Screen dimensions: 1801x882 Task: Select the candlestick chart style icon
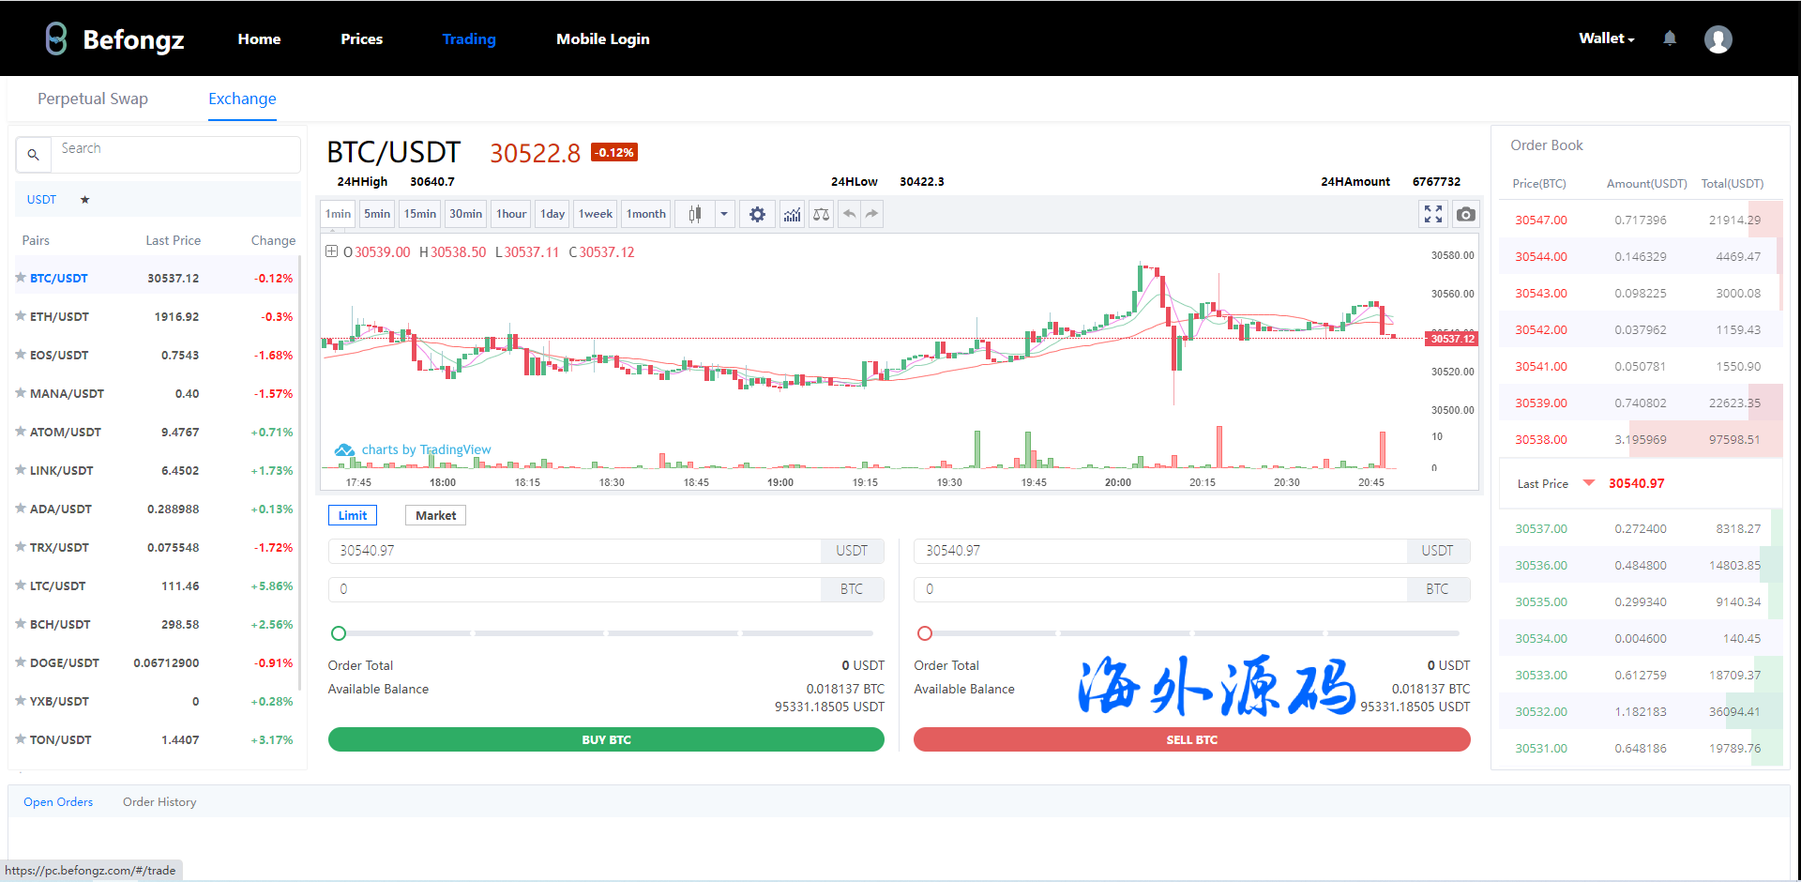[x=695, y=215]
